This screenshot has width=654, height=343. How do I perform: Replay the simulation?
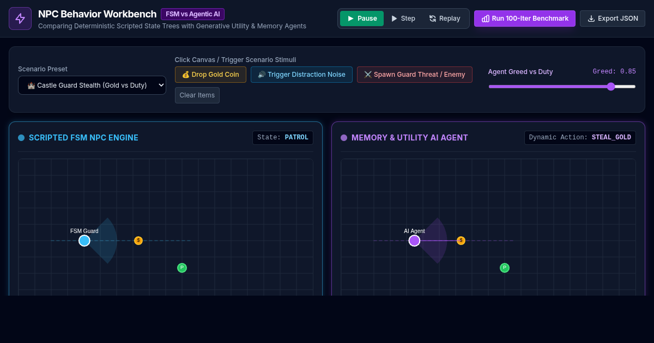pos(445,19)
